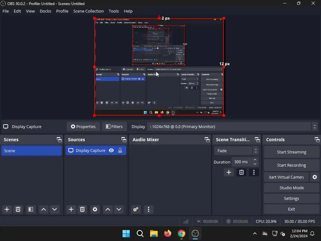This screenshot has width=321, height=241.
Task: Open the Fade transition dropdown
Action: (236, 151)
